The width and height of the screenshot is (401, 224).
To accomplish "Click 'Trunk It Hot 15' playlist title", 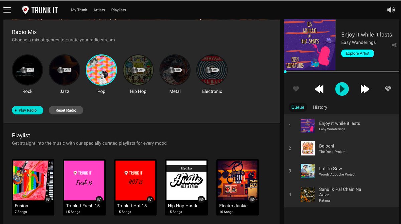I will click(x=132, y=206).
